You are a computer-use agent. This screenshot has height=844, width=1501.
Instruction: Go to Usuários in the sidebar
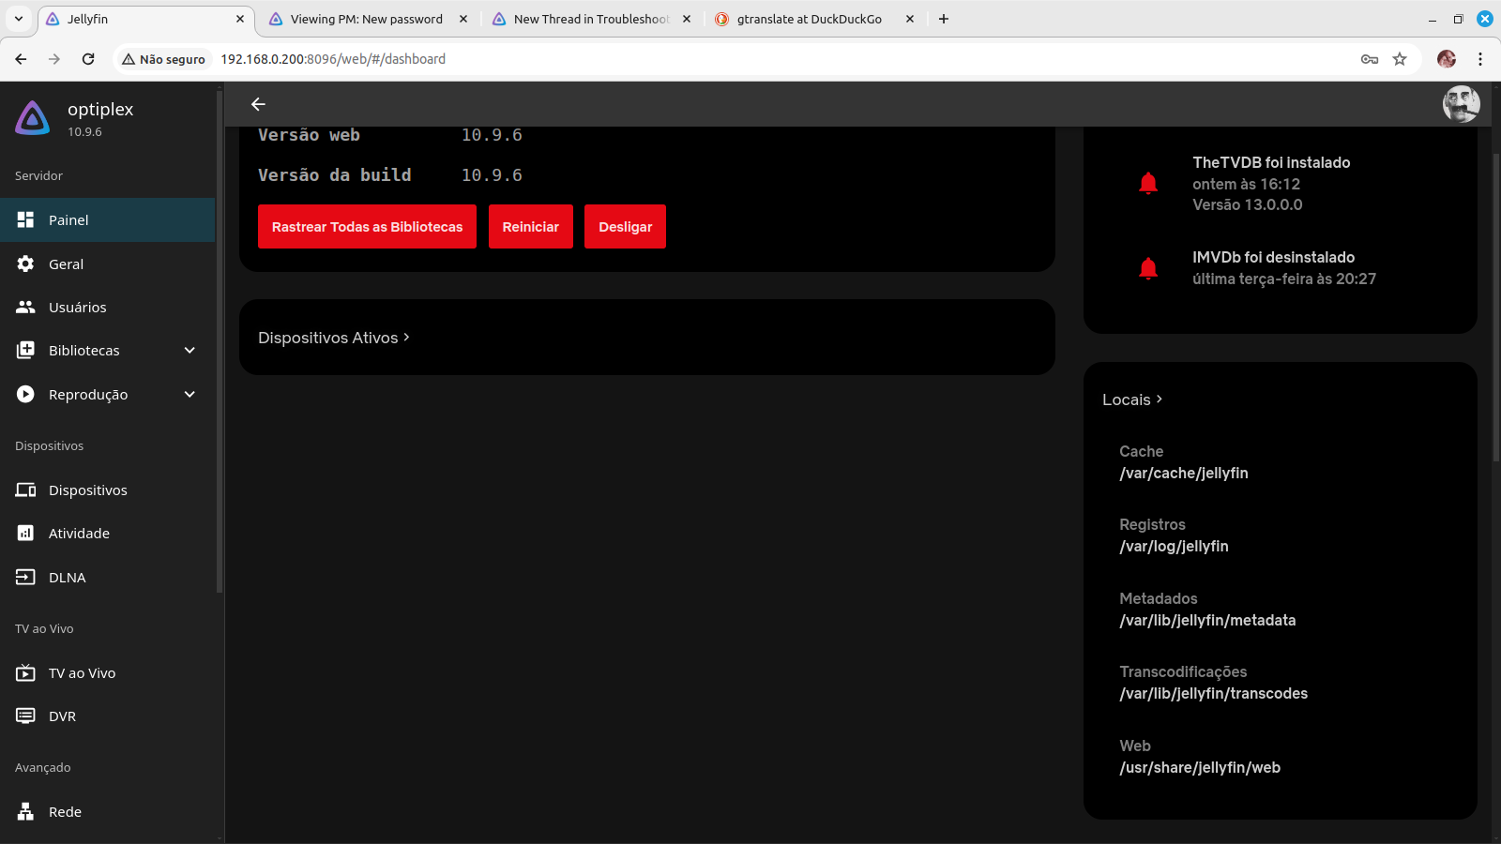(77, 308)
